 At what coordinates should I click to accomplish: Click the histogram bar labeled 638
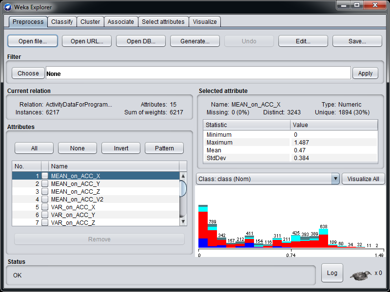tap(323, 238)
